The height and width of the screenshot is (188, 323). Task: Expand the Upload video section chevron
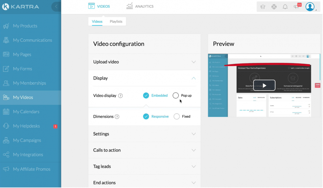(193, 62)
